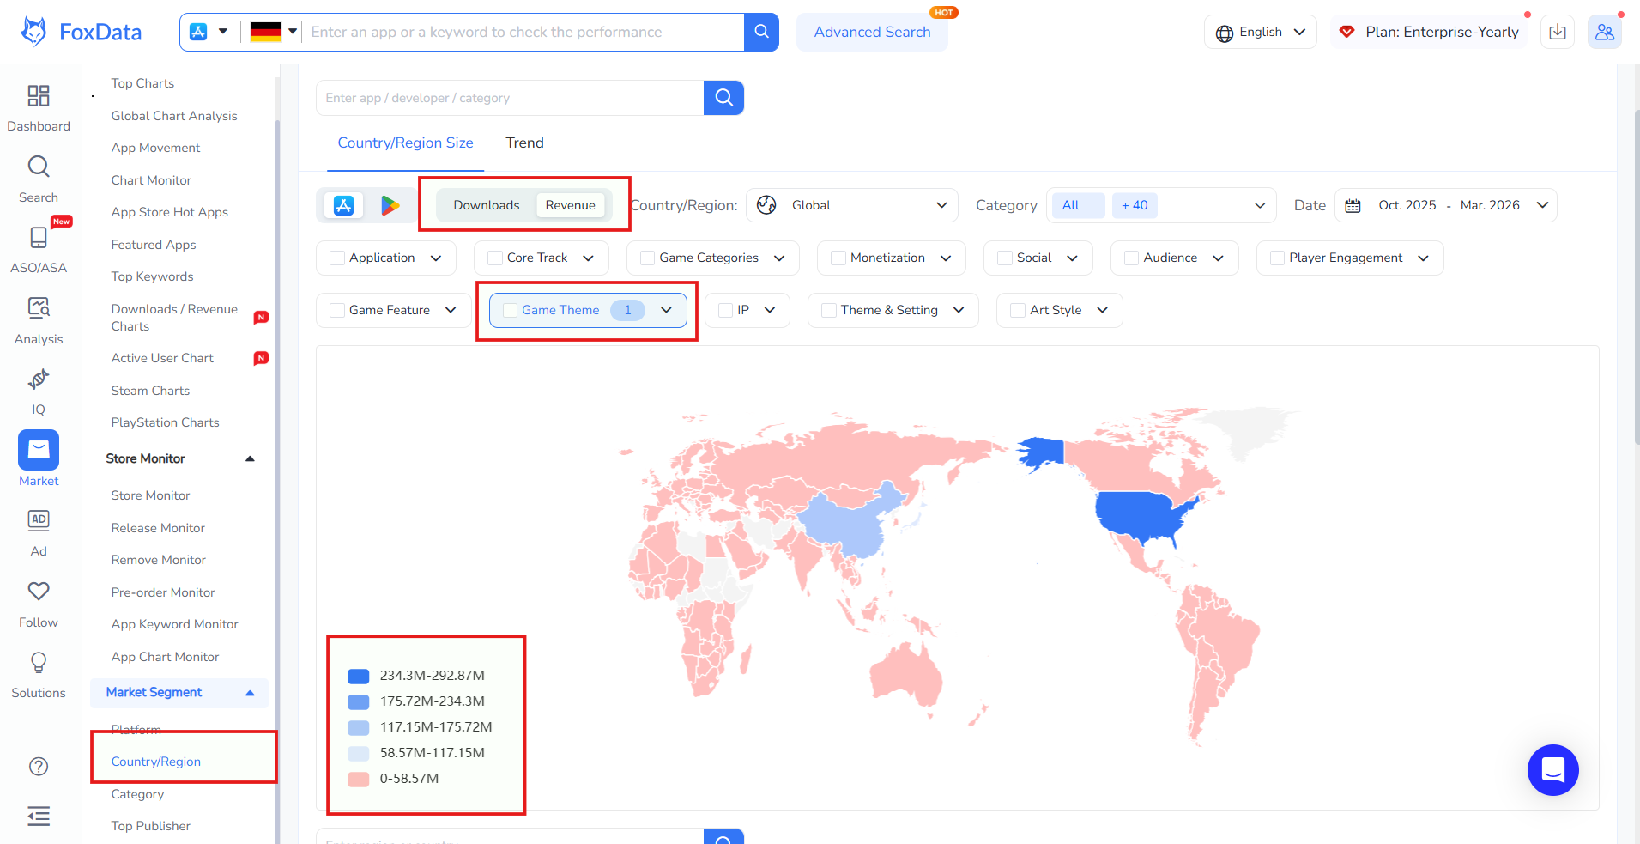The image size is (1640, 844).
Task: Select the darkest blue legend swatch
Action: (358, 676)
